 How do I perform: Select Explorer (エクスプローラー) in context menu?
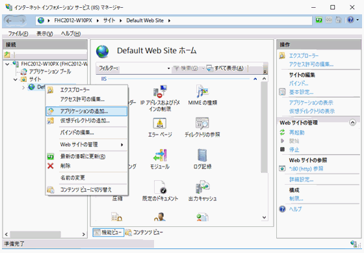point(86,90)
